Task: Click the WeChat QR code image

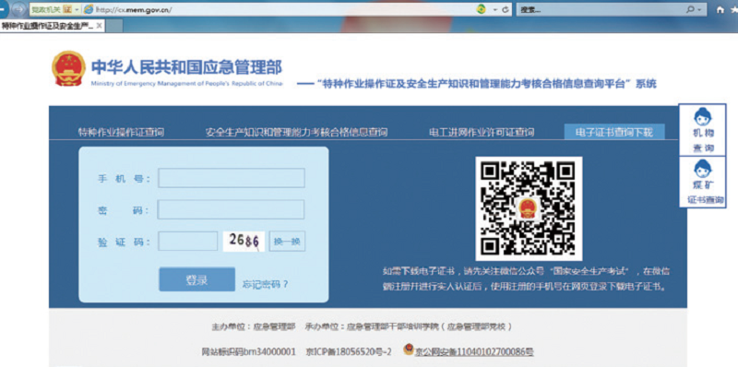Action: click(x=529, y=208)
